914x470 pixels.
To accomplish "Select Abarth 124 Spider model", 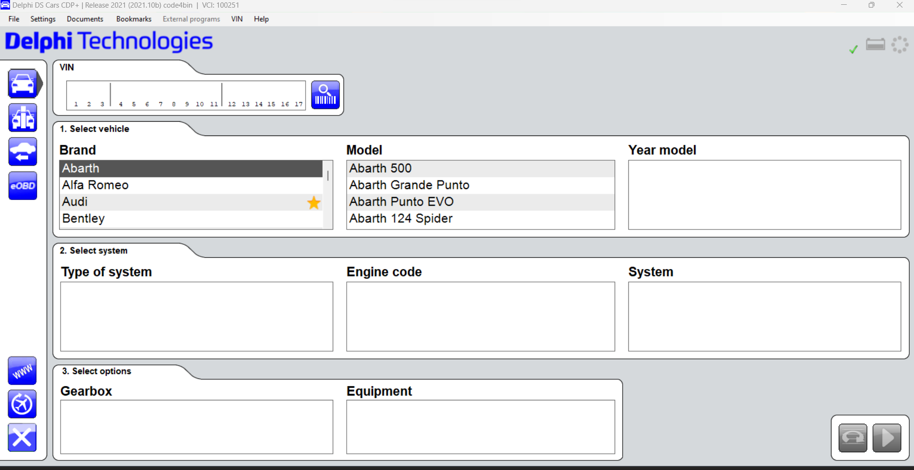I will tap(481, 219).
